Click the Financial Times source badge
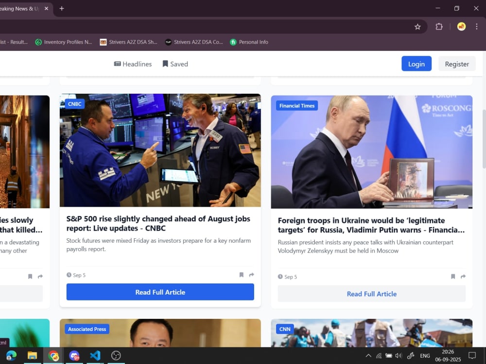The image size is (486, 364). click(x=297, y=105)
